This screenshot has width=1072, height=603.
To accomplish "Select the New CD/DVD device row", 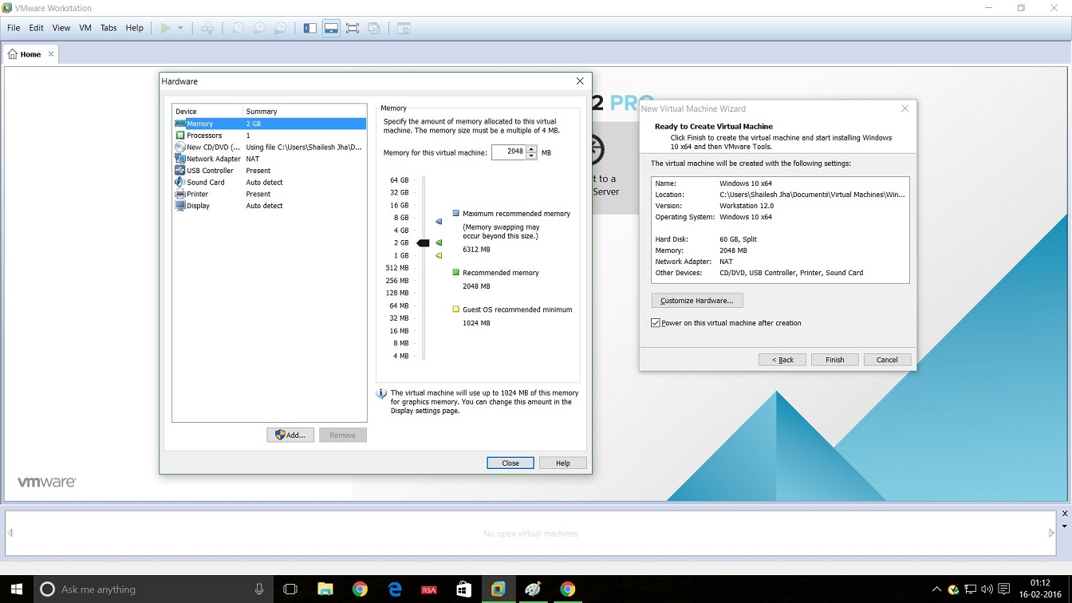I will (x=270, y=147).
